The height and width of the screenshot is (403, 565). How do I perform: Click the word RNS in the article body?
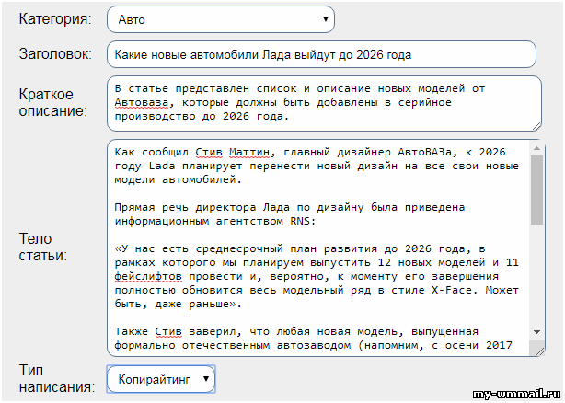[x=300, y=221]
